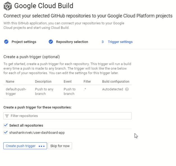Viewport: 176px width, 166px height.
Task: Click the step 3 number indicator
Action: [x=103, y=42]
